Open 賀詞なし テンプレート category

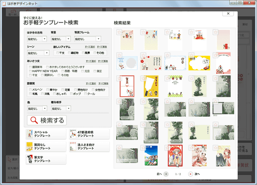tap(46, 146)
